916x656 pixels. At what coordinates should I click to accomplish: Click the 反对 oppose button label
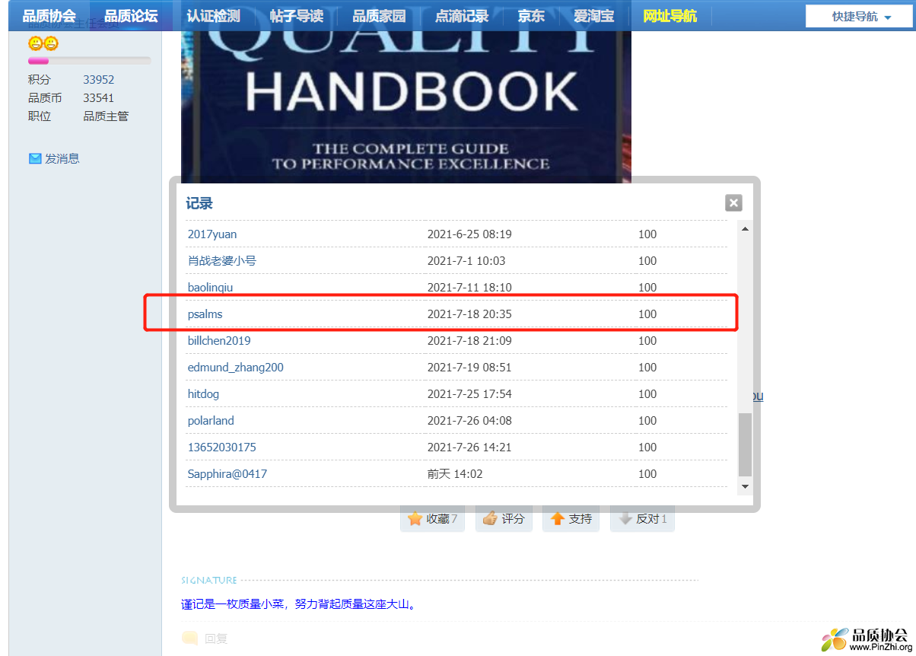click(x=647, y=519)
